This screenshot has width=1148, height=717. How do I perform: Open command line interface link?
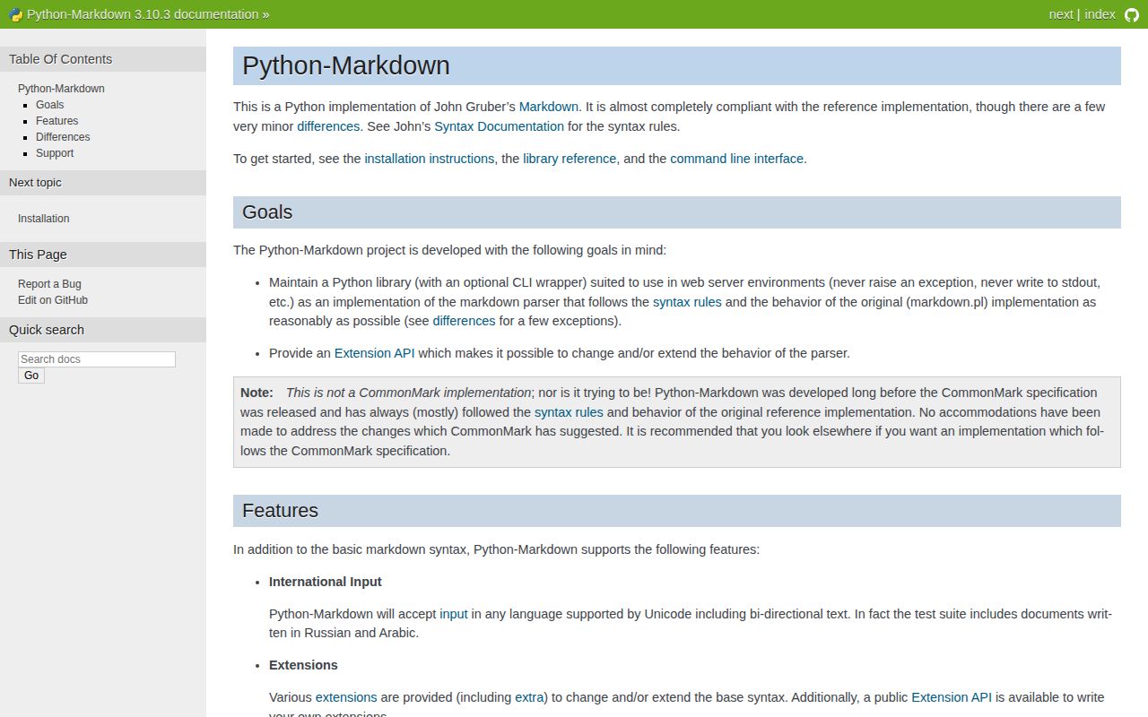pos(737,159)
